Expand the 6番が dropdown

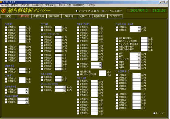139,68
